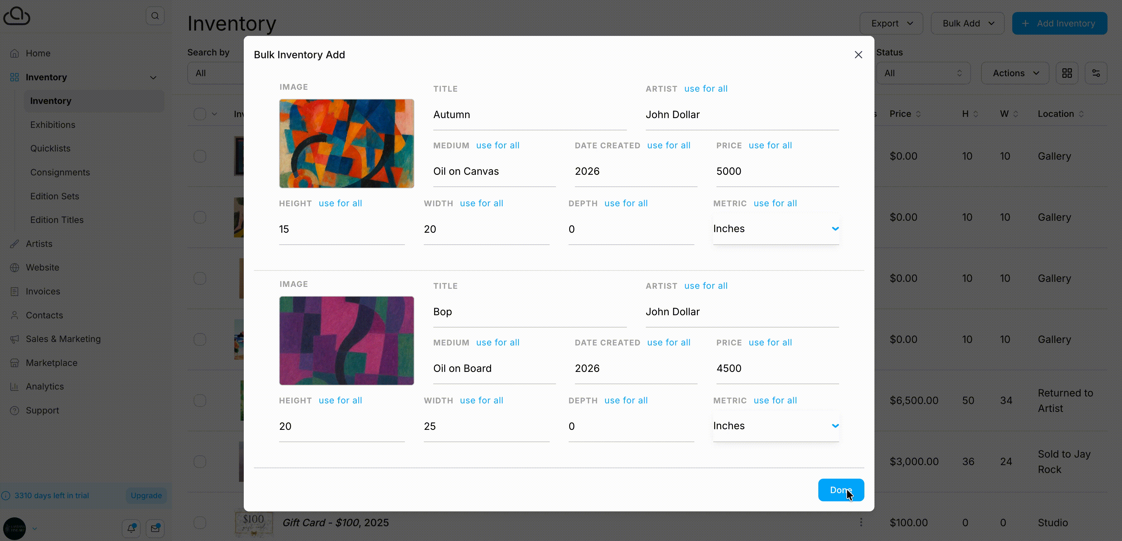Click the Artists brush icon

15,243
